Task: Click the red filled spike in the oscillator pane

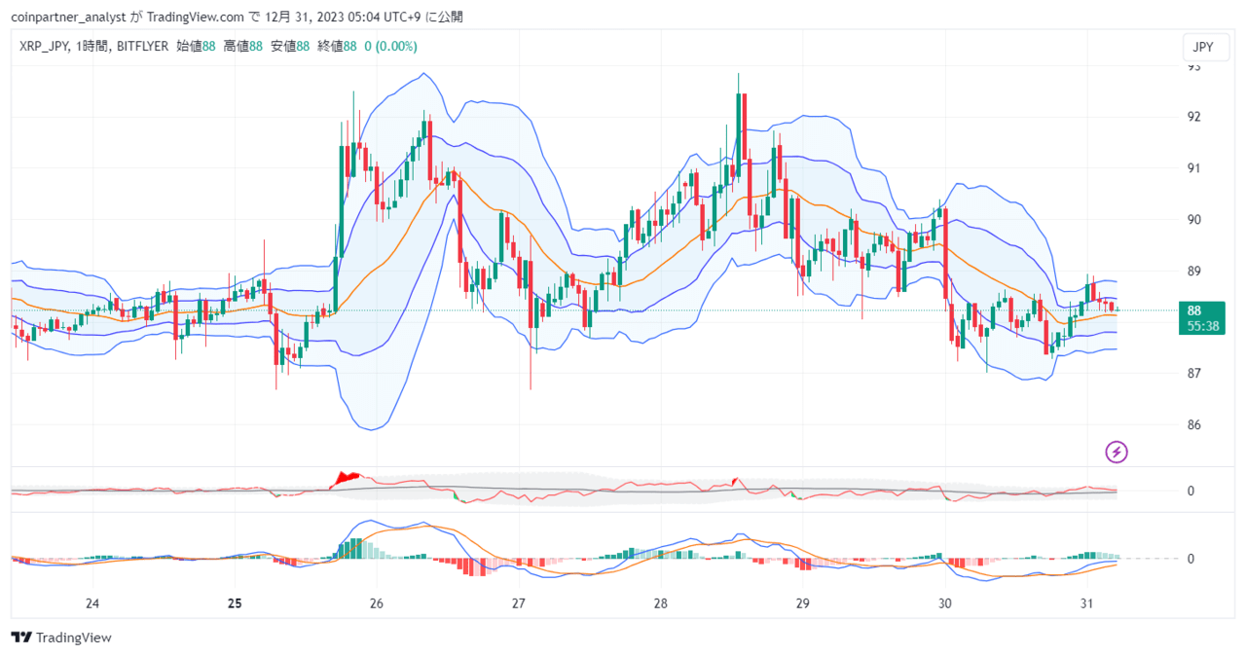Action: [x=346, y=478]
